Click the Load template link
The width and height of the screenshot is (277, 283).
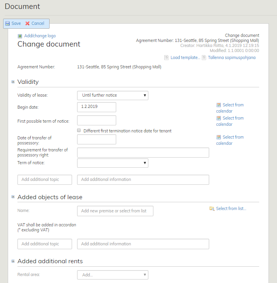click(185, 58)
